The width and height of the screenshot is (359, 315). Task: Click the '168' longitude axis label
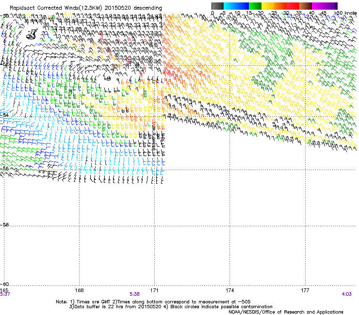tap(79, 290)
